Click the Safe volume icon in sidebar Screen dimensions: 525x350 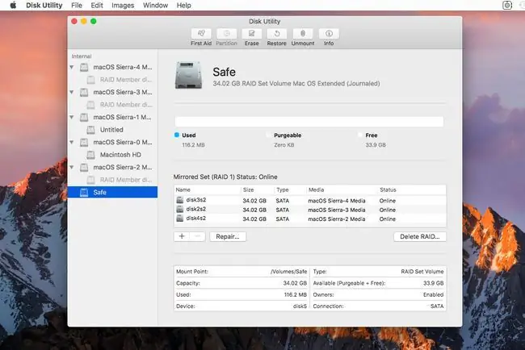point(84,192)
